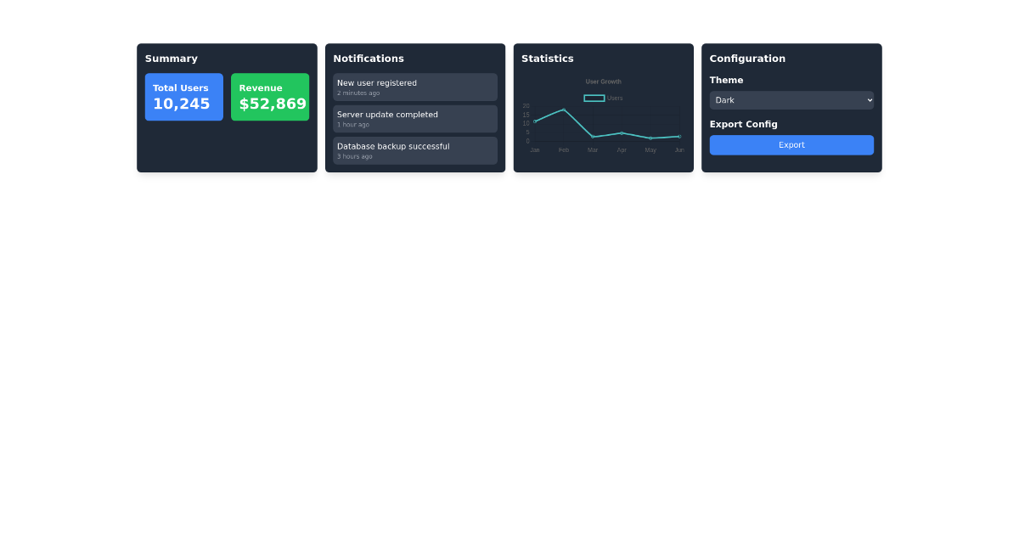This screenshot has height=535, width=1019.
Task: Click the Export button
Action: (x=791, y=144)
